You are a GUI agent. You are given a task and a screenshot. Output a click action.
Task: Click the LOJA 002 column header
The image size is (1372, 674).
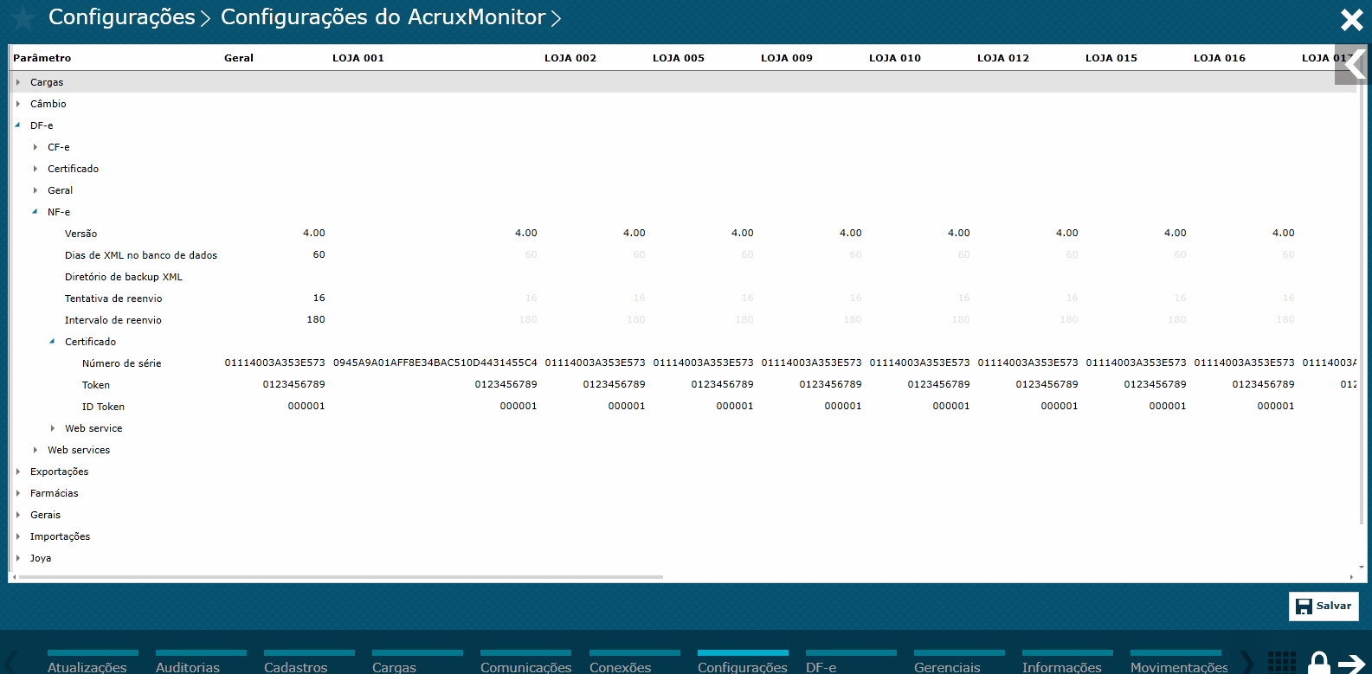point(570,58)
